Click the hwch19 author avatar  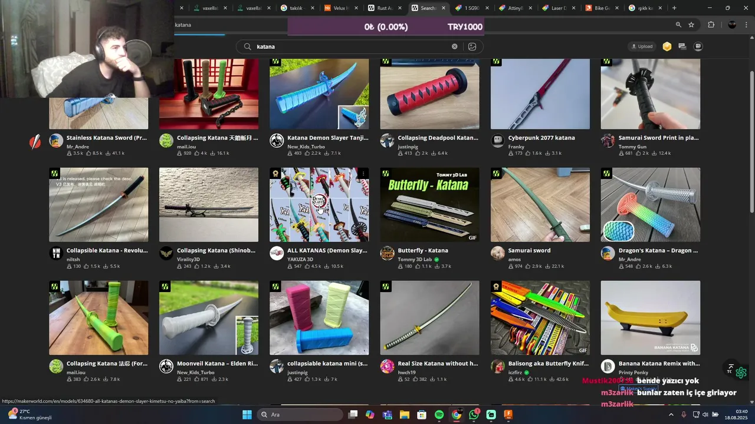(387, 366)
